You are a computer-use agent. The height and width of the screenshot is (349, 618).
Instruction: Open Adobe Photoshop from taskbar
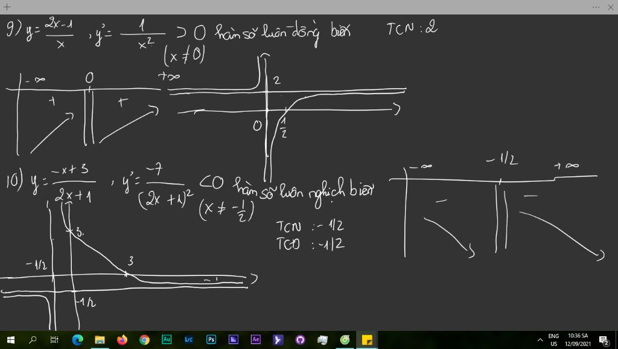point(211,339)
